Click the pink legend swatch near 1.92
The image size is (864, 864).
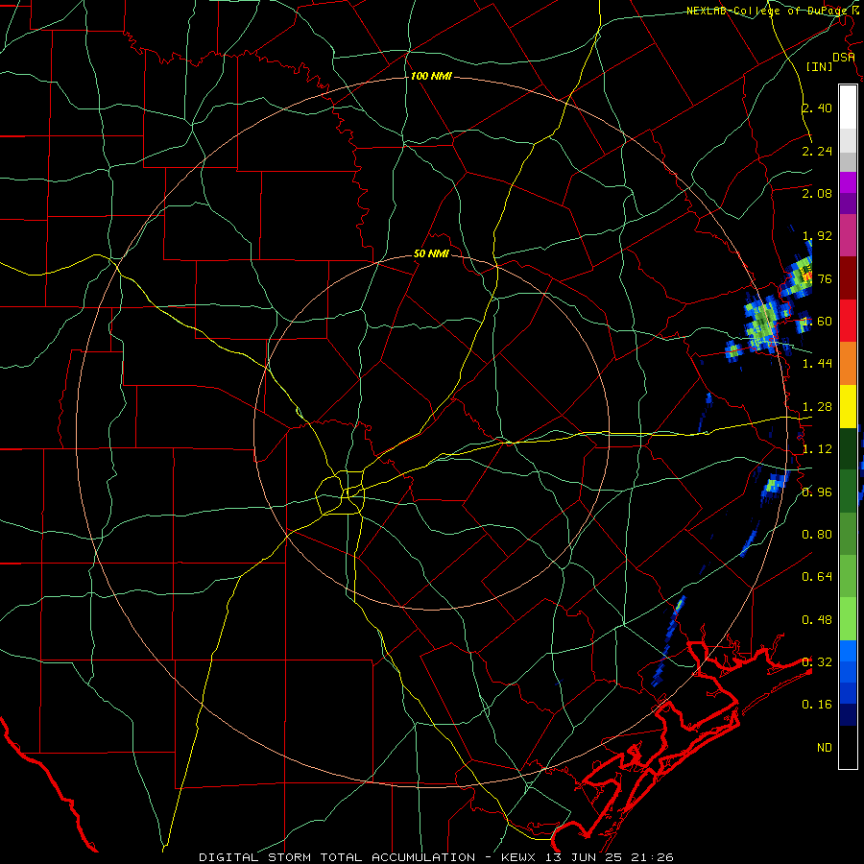click(x=848, y=235)
